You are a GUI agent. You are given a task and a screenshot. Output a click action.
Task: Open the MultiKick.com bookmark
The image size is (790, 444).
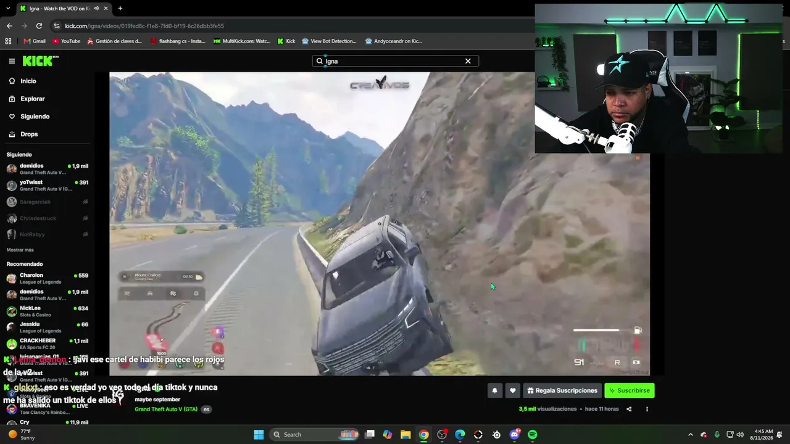point(242,41)
